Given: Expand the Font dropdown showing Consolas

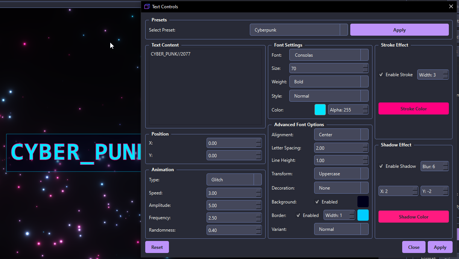Looking at the screenshot, I should (328, 55).
